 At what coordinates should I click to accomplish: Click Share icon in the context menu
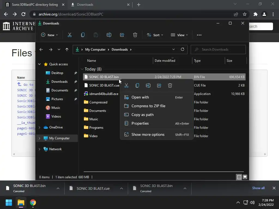tap(159, 85)
